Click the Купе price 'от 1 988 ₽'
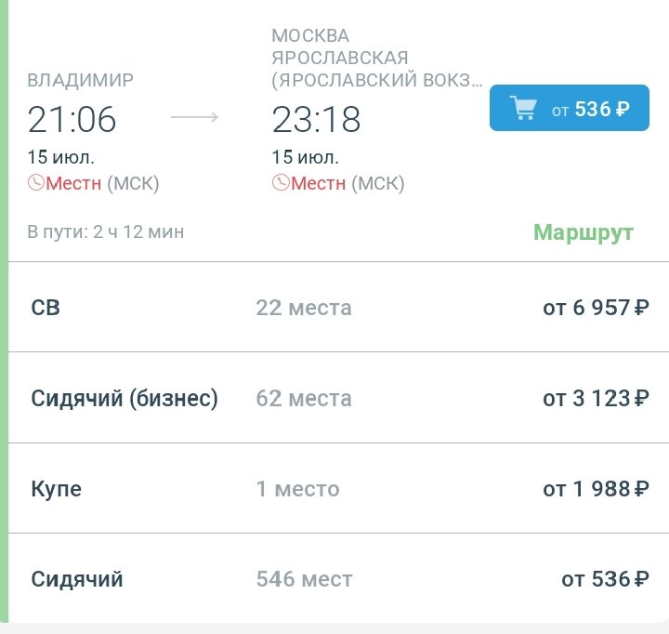The height and width of the screenshot is (634, 669). point(596,489)
